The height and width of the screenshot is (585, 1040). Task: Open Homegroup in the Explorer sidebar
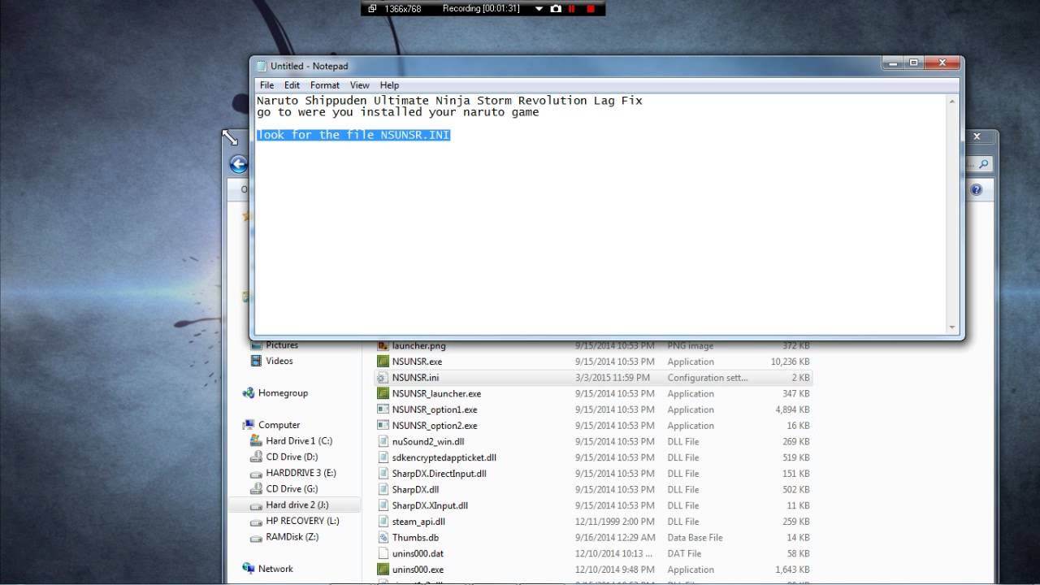pyautogui.click(x=283, y=393)
